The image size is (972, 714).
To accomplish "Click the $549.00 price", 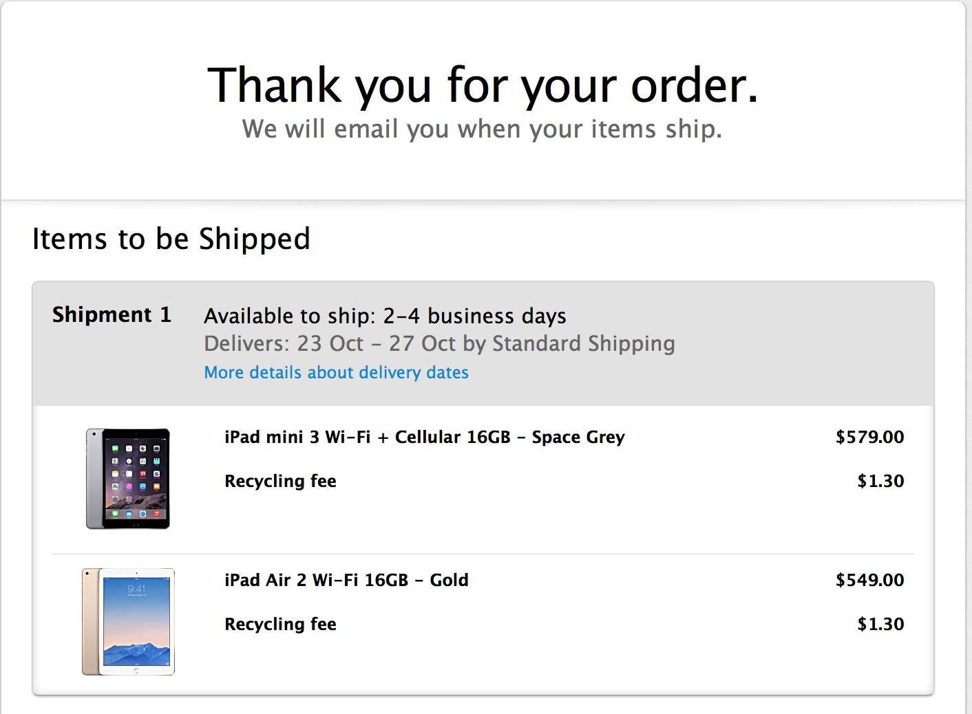I will (x=869, y=581).
